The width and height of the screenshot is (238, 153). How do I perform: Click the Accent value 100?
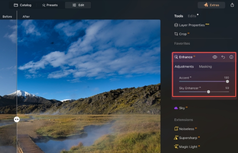click(x=227, y=78)
